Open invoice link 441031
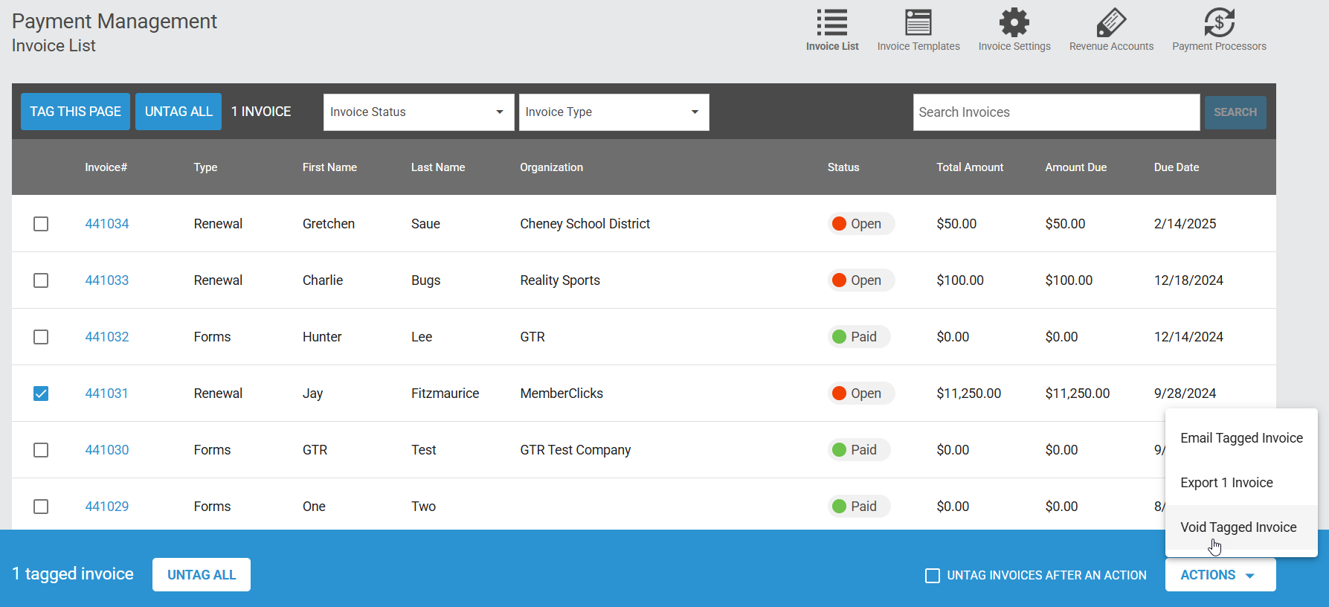Screen dimensions: 1329x607 (106, 394)
